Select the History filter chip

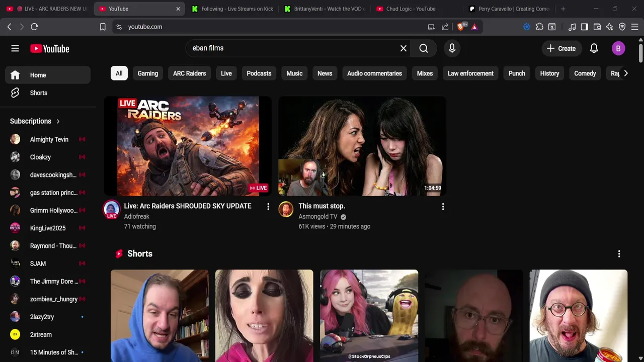549,73
